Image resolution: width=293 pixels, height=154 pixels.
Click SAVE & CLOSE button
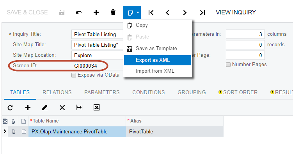click(27, 12)
